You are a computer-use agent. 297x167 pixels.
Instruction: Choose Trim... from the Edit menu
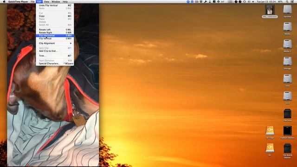[x=55, y=56]
